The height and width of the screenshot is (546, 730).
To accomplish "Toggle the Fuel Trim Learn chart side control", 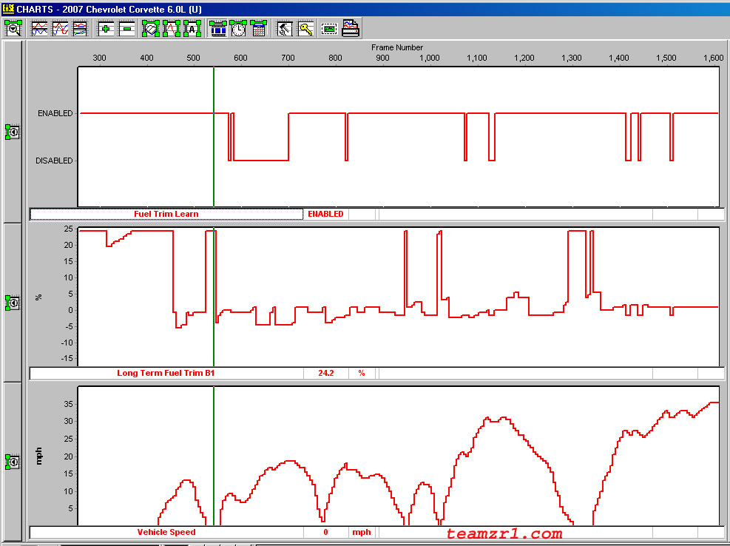I will pyautogui.click(x=13, y=132).
